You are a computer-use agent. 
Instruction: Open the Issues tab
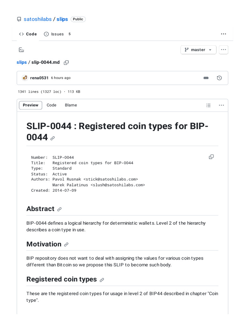pos(57,34)
